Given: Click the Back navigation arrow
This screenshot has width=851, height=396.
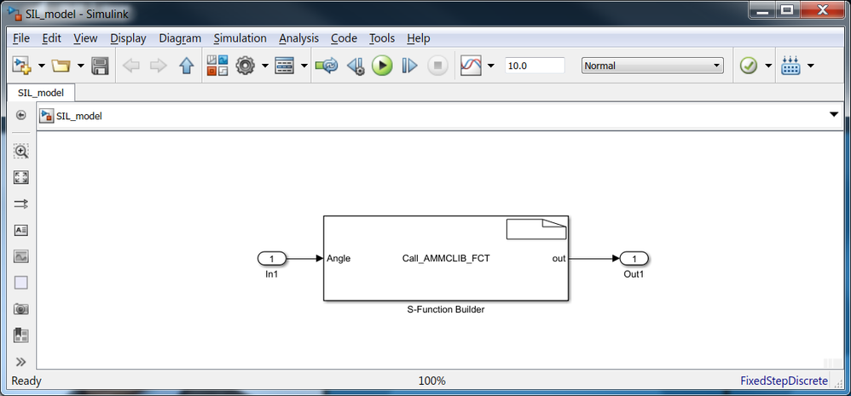Looking at the screenshot, I should click(131, 66).
